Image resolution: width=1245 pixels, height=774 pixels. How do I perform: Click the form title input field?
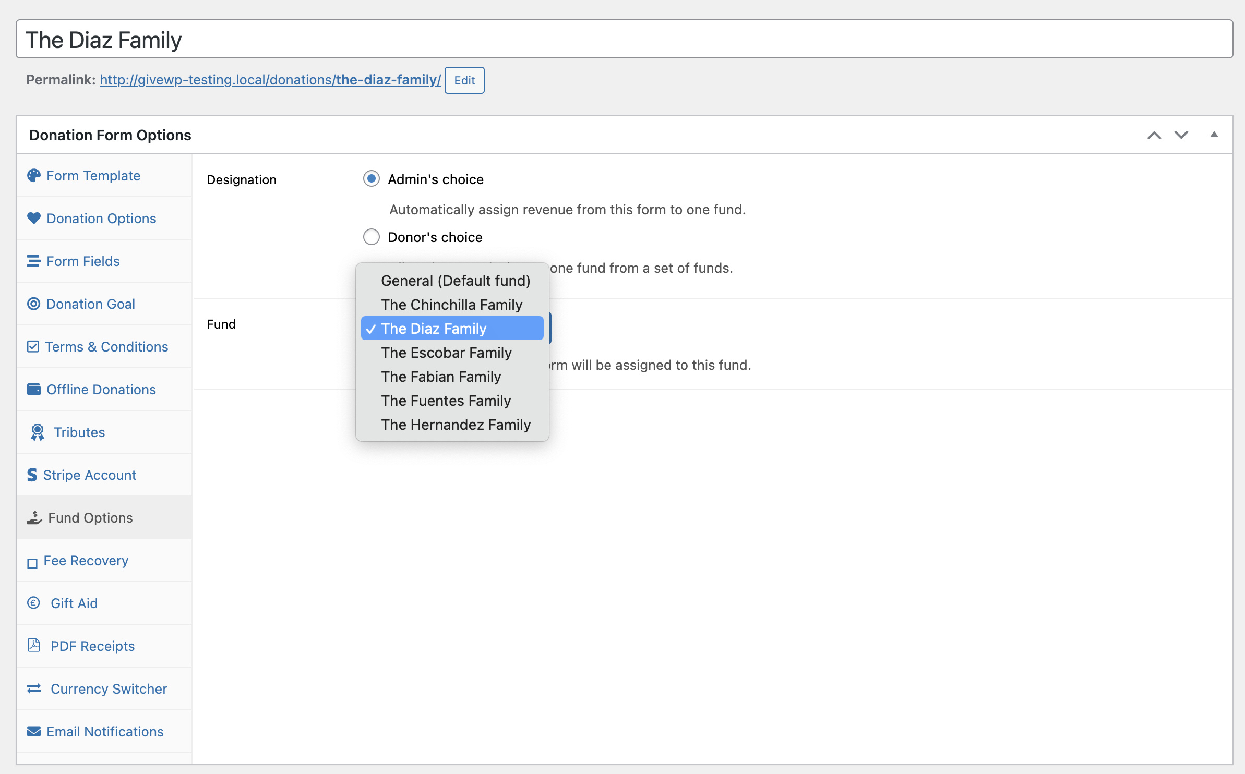625,39
